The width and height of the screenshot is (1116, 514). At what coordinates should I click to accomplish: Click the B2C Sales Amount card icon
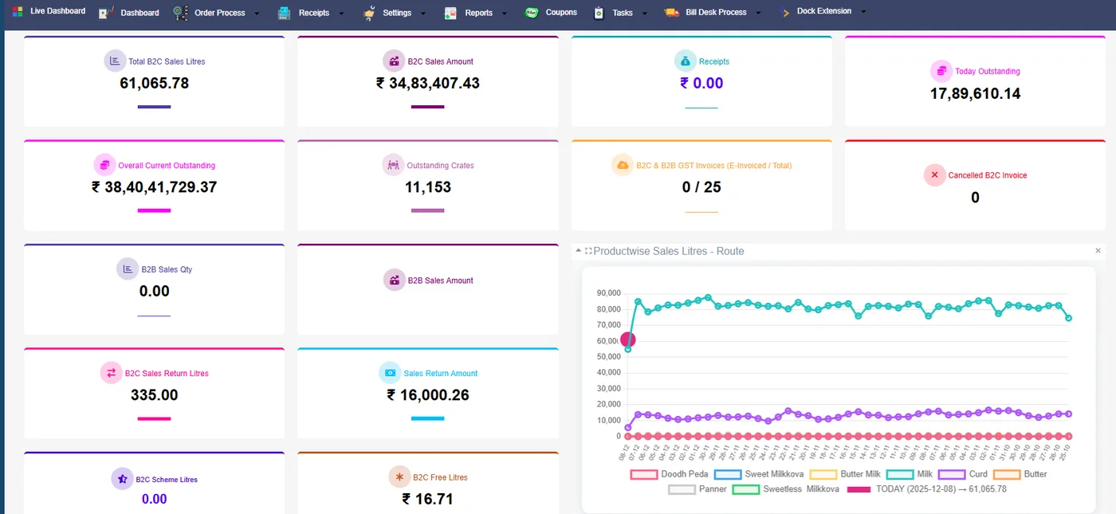click(x=394, y=61)
